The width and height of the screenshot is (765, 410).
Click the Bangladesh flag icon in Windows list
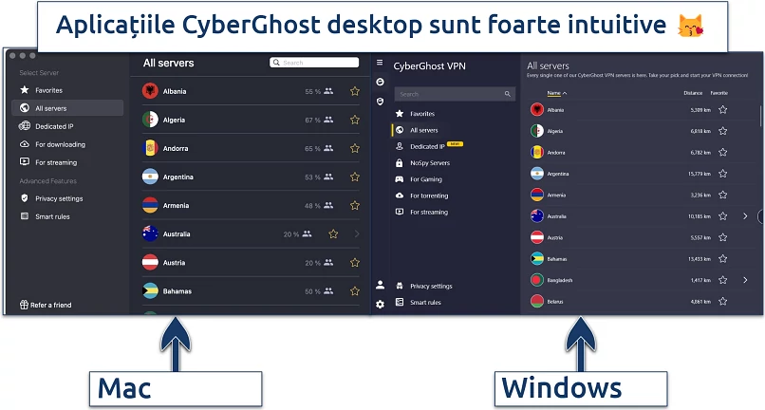pos(537,280)
